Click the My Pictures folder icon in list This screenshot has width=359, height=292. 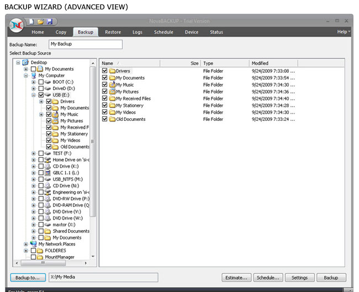click(x=112, y=92)
